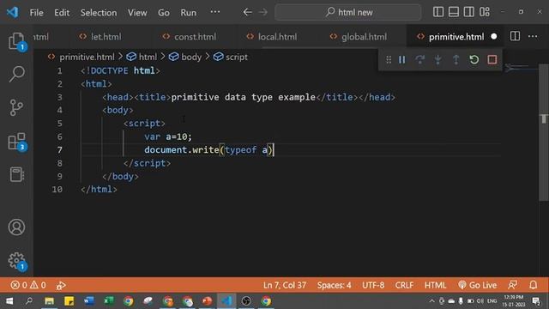This screenshot has height=309, width=549.
Task: Open the Run menu
Action: [x=189, y=13]
